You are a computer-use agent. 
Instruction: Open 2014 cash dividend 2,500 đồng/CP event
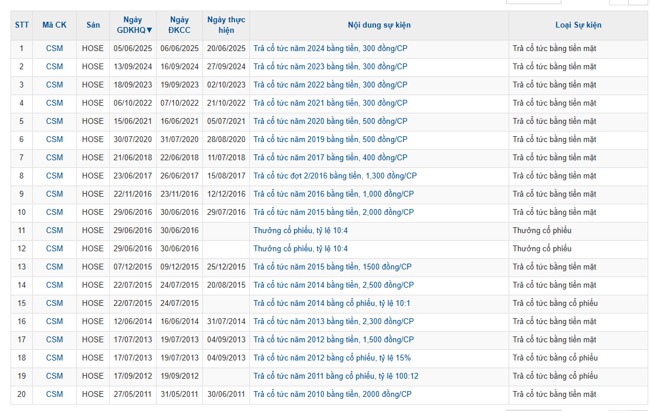coord(334,285)
